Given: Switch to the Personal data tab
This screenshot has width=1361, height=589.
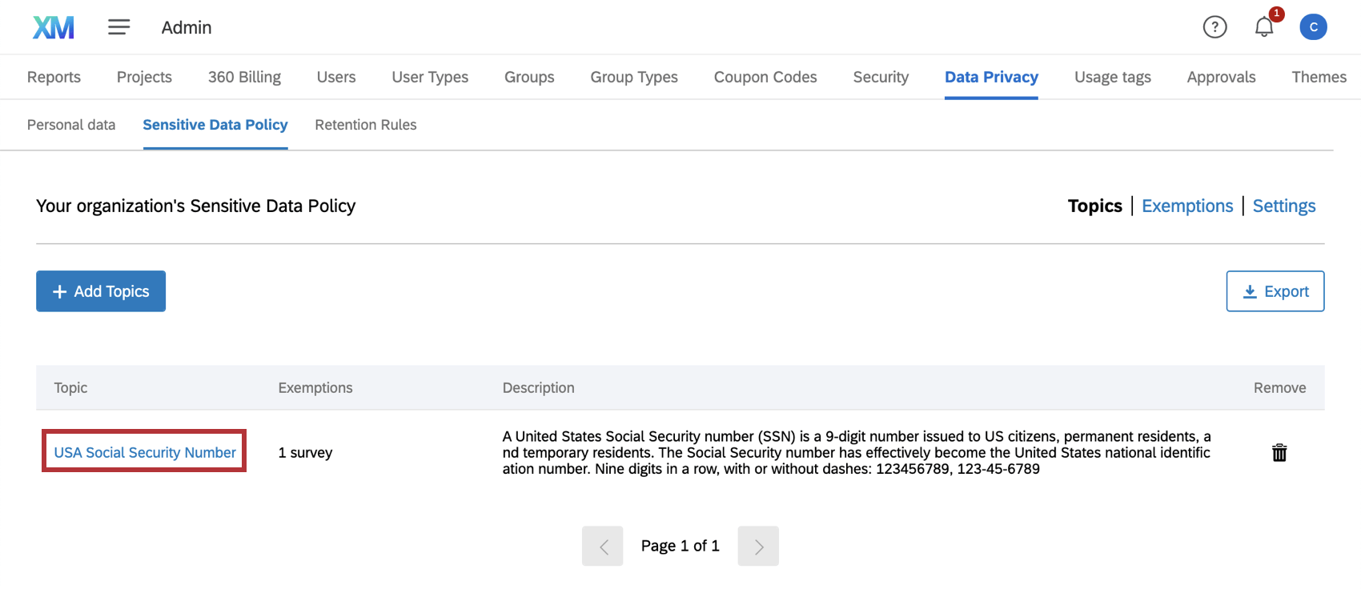Looking at the screenshot, I should pyautogui.click(x=71, y=125).
